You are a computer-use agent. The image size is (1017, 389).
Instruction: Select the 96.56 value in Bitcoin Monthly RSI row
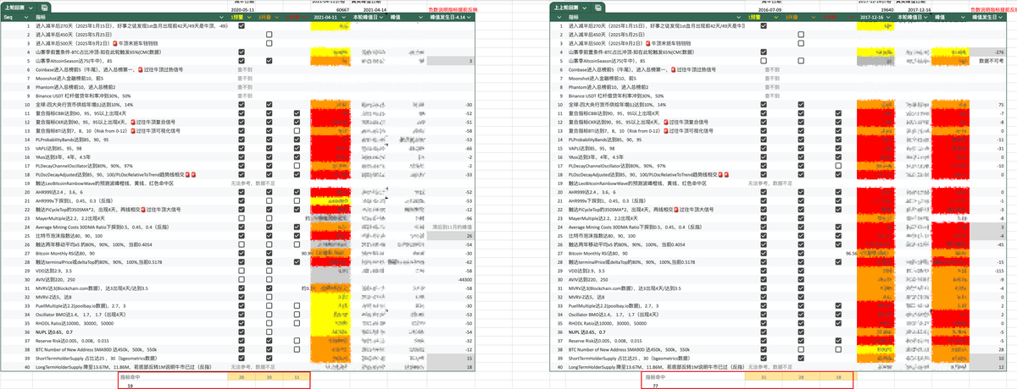click(852, 252)
